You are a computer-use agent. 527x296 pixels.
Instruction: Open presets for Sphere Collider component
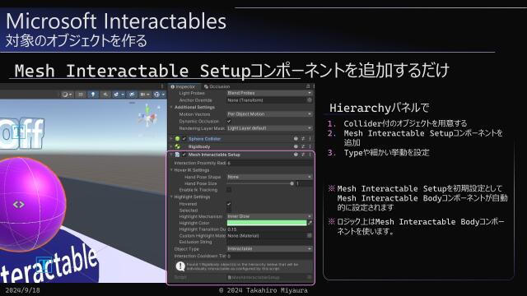click(x=303, y=139)
